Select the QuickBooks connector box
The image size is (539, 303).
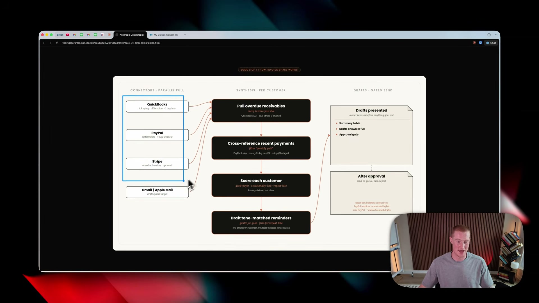157,106
